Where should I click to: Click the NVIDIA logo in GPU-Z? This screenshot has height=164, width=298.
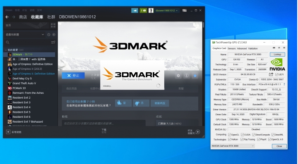pyautogui.click(x=277, y=64)
